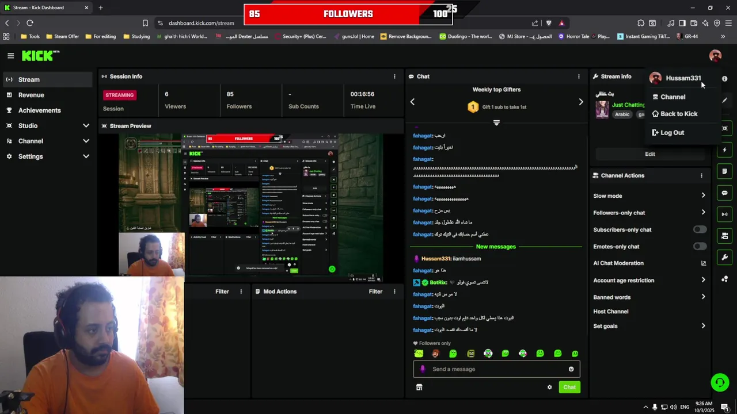Select Stream in left sidebar
The width and height of the screenshot is (737, 414).
coord(47,79)
